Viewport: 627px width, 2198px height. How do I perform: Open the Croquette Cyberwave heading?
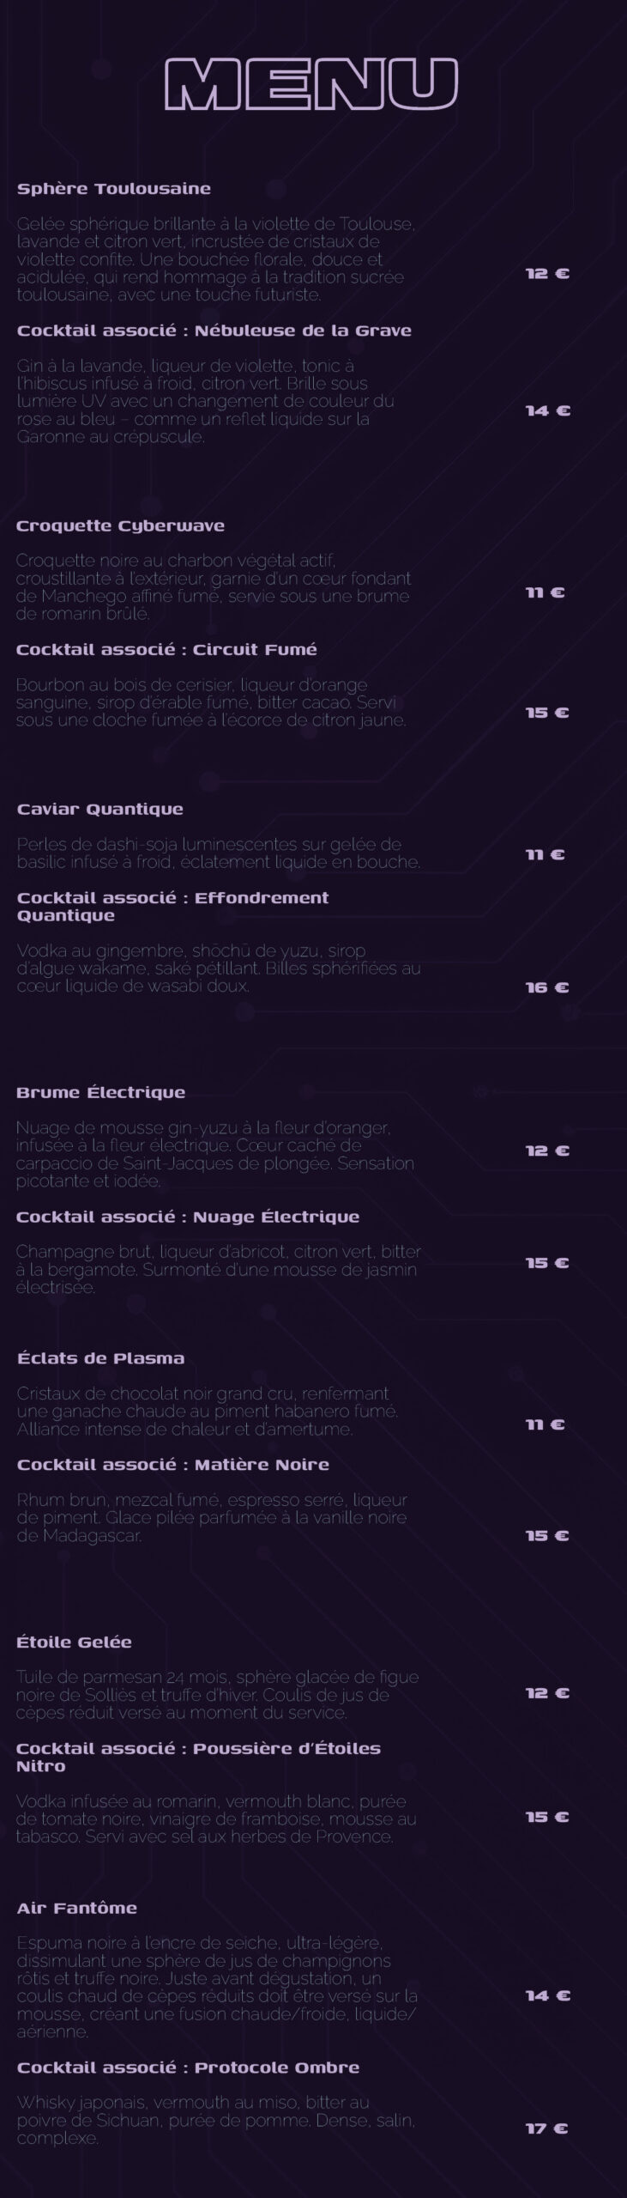(x=121, y=526)
